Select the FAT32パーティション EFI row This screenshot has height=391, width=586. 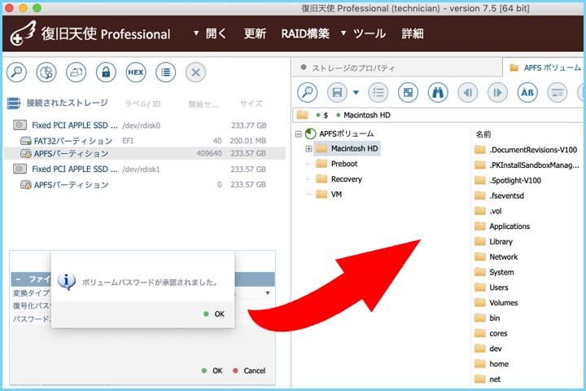coord(143,141)
